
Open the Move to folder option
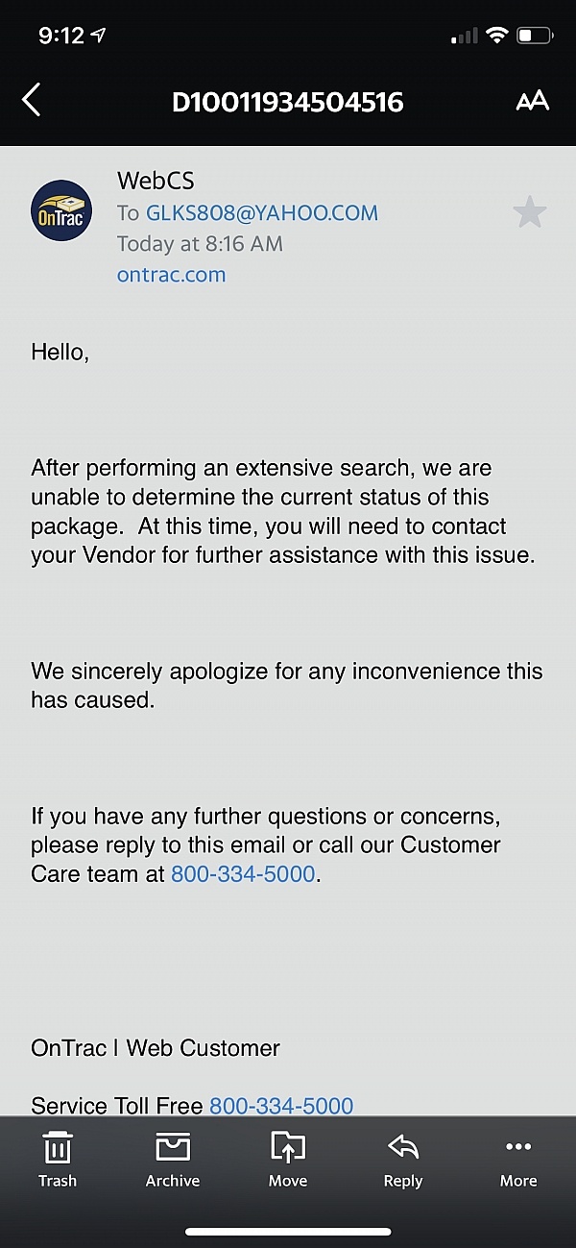(x=288, y=1160)
